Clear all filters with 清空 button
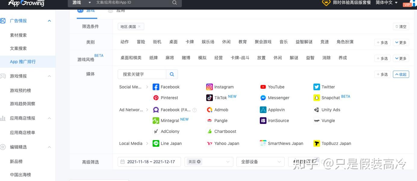The image size is (417, 181). [401, 26]
